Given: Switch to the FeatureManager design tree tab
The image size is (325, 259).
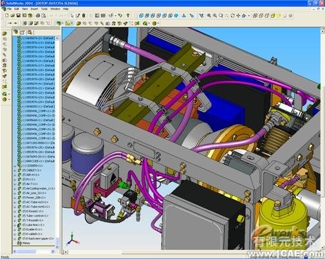Looking at the screenshot, I should pos(15,32).
